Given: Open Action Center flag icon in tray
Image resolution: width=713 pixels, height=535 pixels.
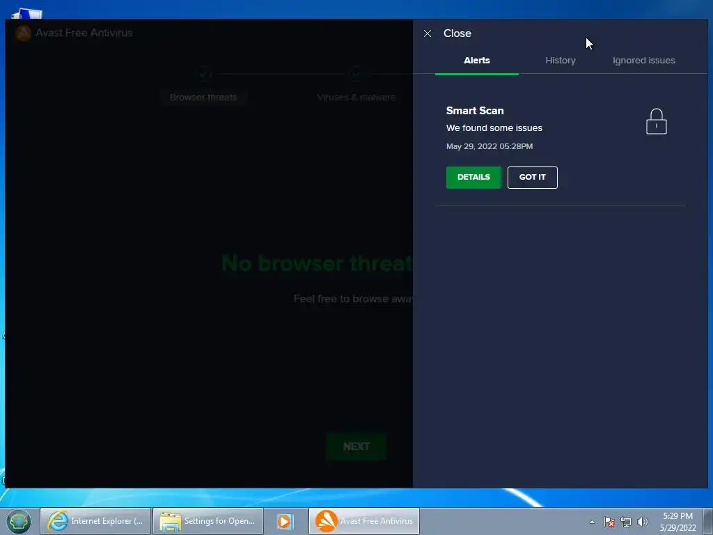Looking at the screenshot, I should point(609,522).
